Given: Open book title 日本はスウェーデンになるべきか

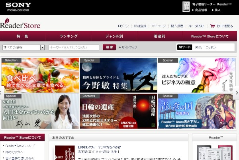Looking at the screenshot, I should (100, 147).
